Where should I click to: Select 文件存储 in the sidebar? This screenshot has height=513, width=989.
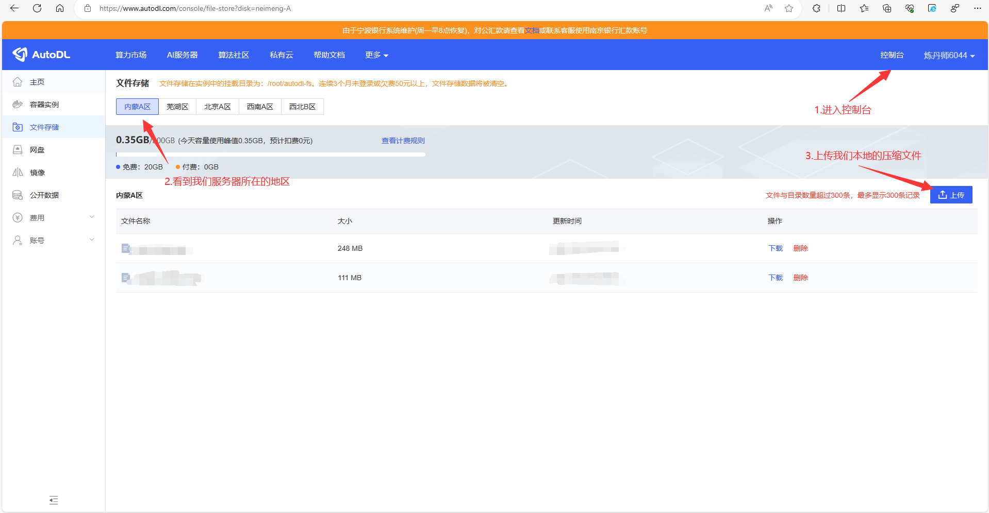(x=54, y=127)
